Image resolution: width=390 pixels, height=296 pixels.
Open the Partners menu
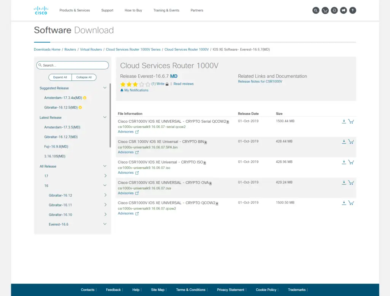point(197,10)
